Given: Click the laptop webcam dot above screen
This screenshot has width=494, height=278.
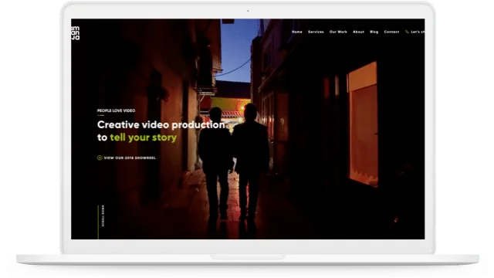Looking at the screenshot, I should (x=248, y=11).
